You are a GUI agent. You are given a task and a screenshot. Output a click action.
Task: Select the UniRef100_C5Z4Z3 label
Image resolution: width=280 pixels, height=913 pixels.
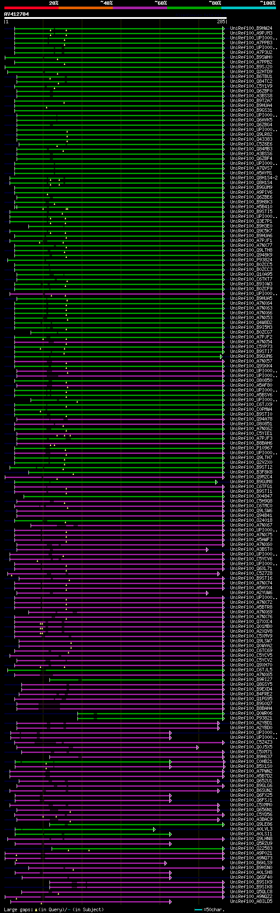251,742
